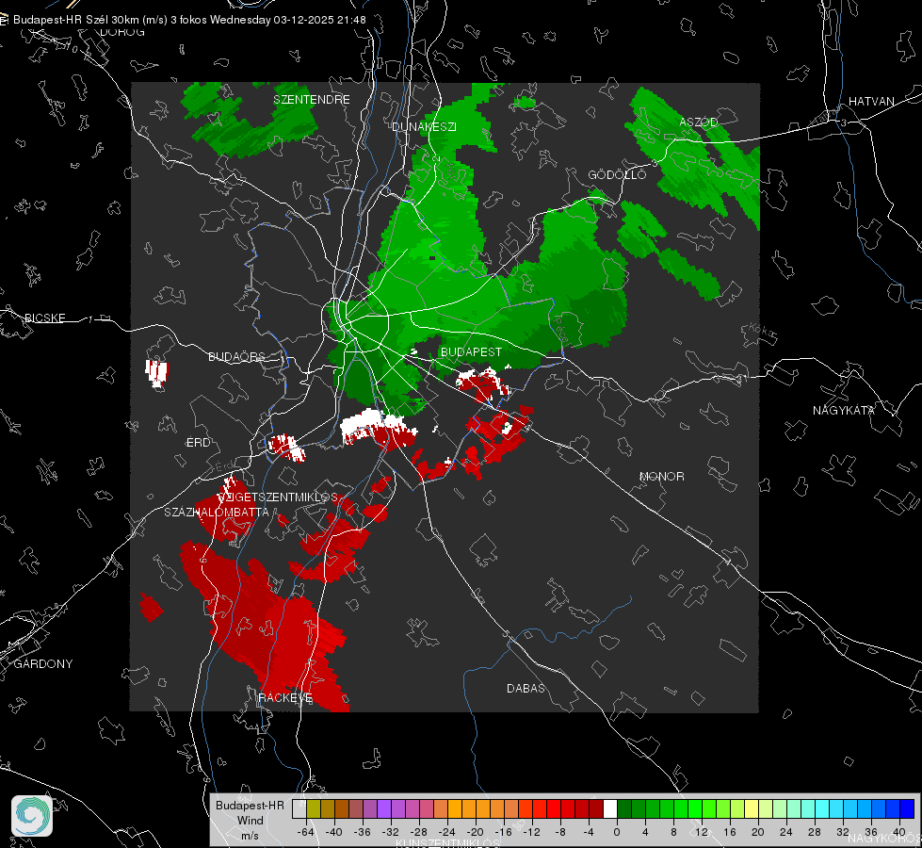
Task: Click the SZIGETSZENTMIKLÓS town label
Action: tap(278, 497)
